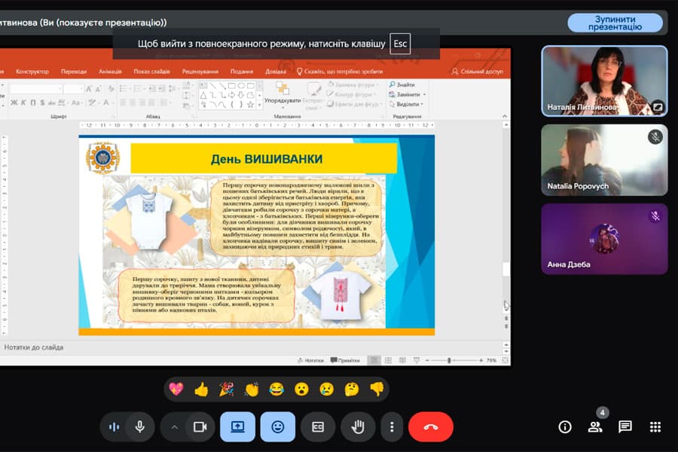Screen dimensions: 678x452
Task: Toggle the camera on or off
Action: click(200, 427)
